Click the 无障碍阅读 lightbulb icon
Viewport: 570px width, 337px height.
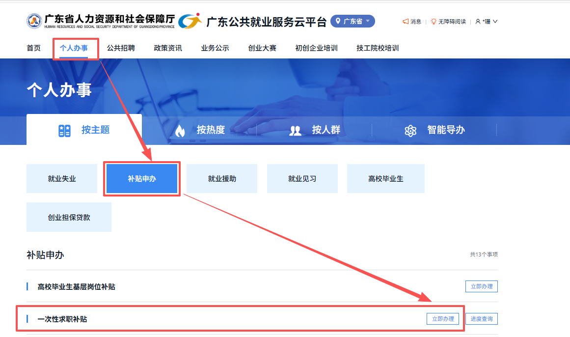(434, 22)
